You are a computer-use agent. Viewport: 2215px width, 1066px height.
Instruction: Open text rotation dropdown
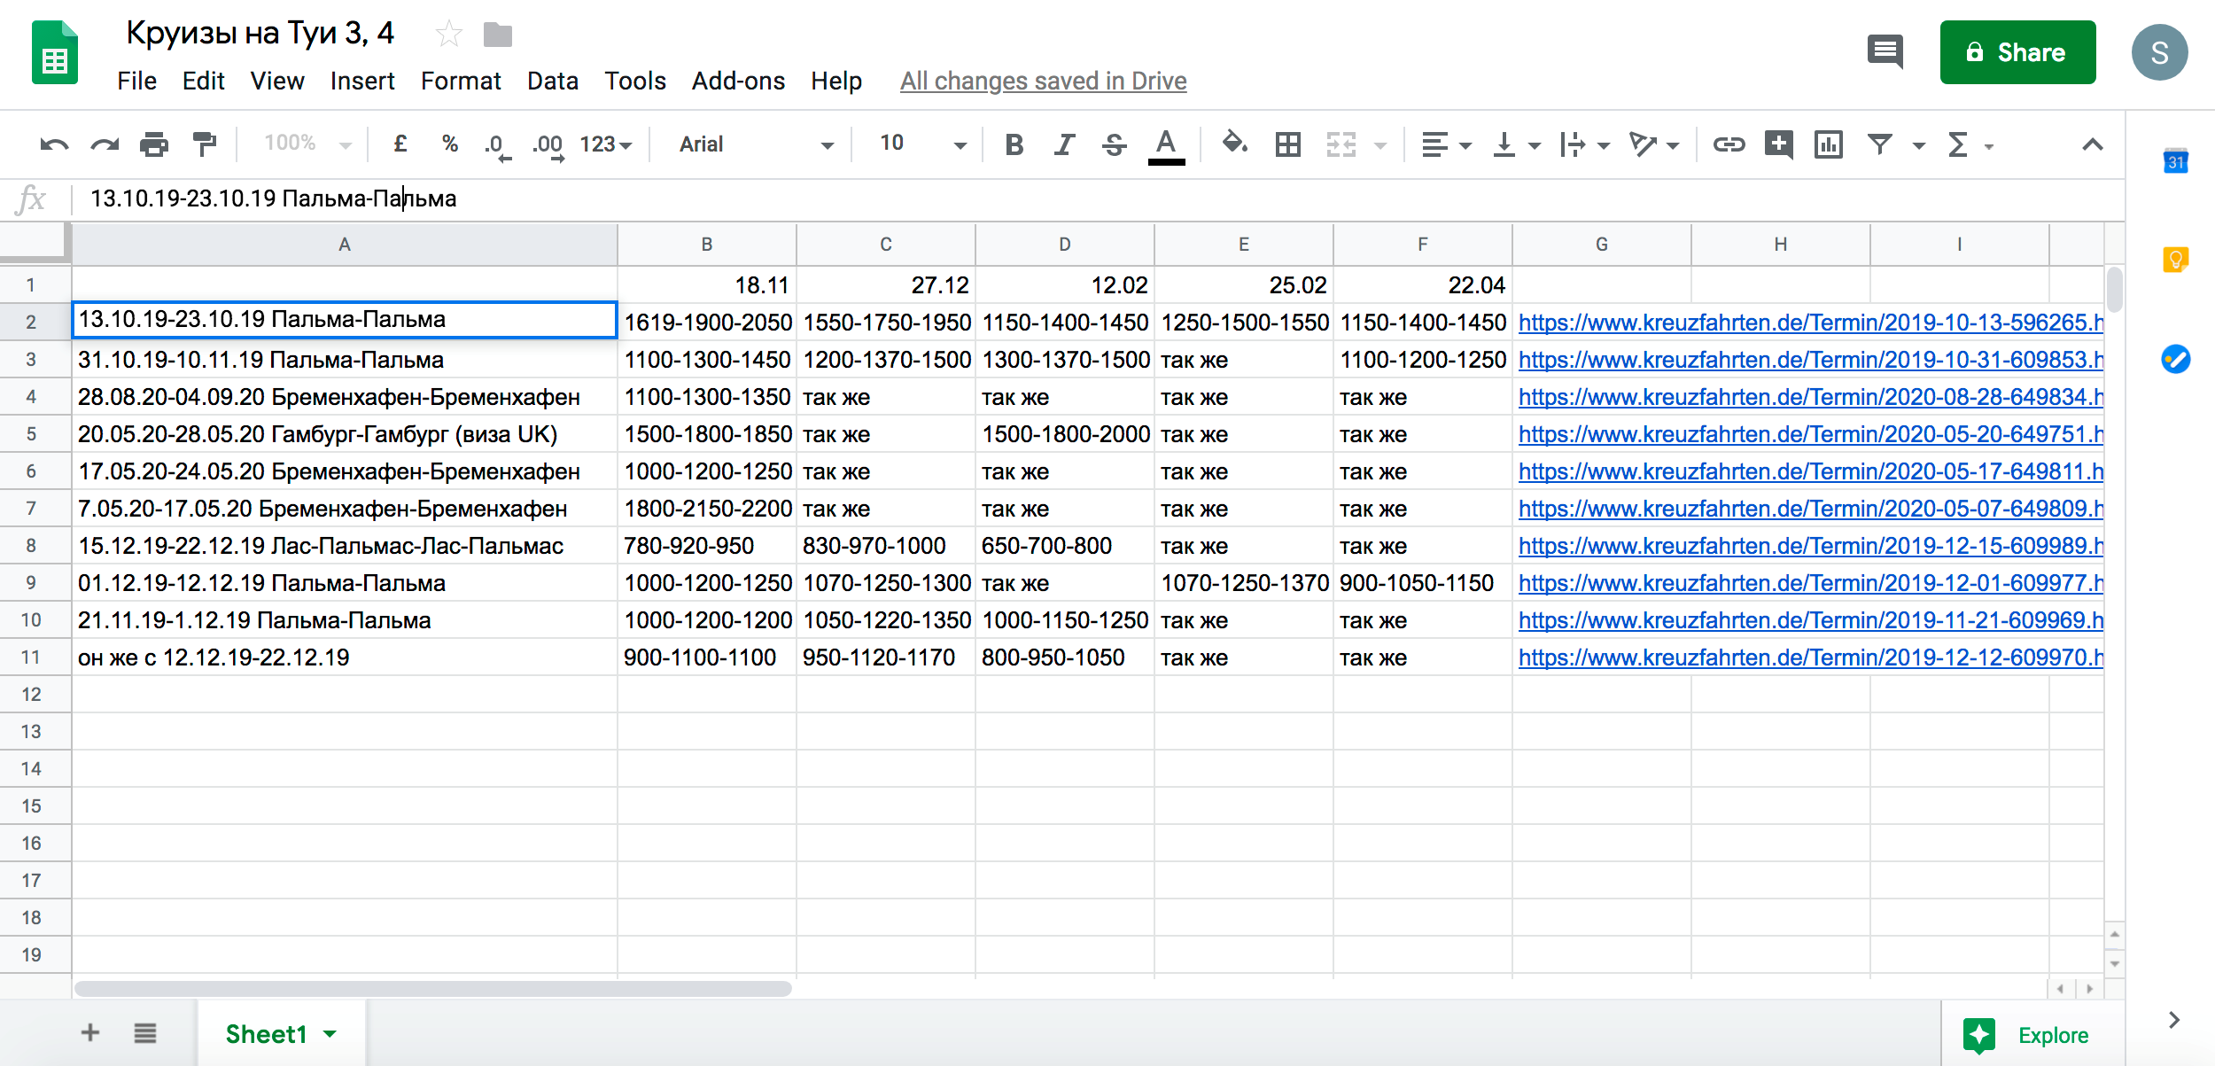(1654, 144)
